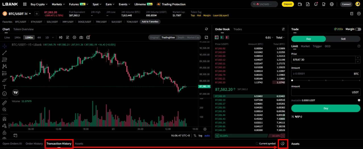Image resolution: width=363 pixels, height=149 pixels.
Task: Switch to the Trades tab
Action: click(x=238, y=29)
